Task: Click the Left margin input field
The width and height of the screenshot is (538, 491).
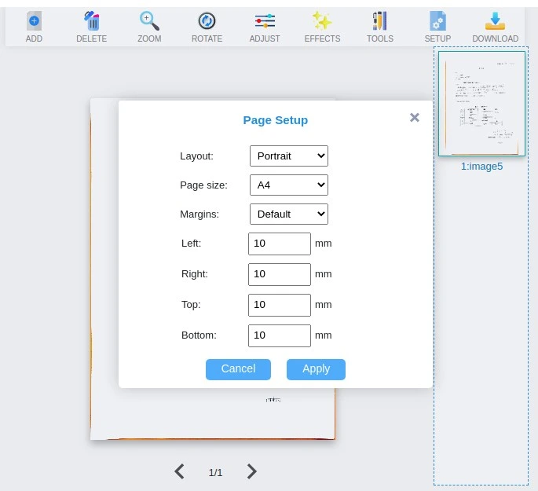Action: 280,244
